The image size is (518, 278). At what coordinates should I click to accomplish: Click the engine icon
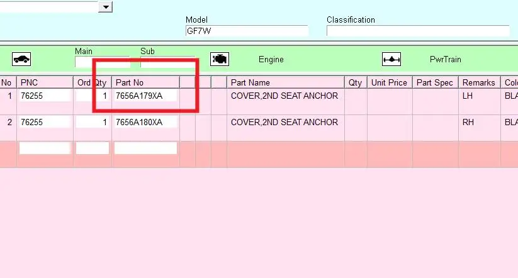(220, 59)
